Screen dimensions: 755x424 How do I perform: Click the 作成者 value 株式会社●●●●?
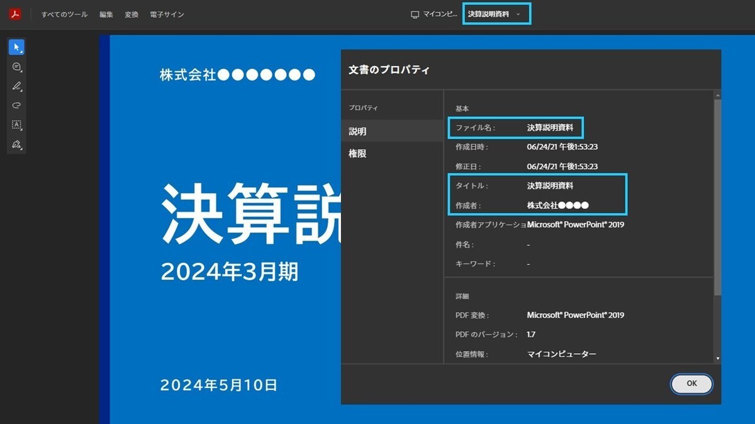[557, 205]
